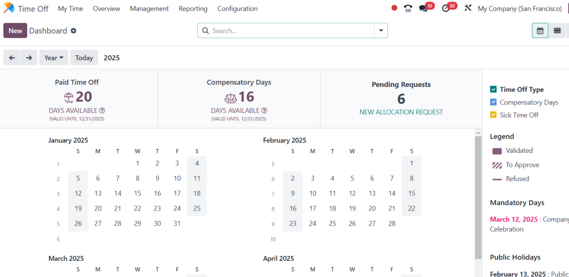Select February 14 in the calendar
Screen dimensions: 569x277
[x=392, y=193]
